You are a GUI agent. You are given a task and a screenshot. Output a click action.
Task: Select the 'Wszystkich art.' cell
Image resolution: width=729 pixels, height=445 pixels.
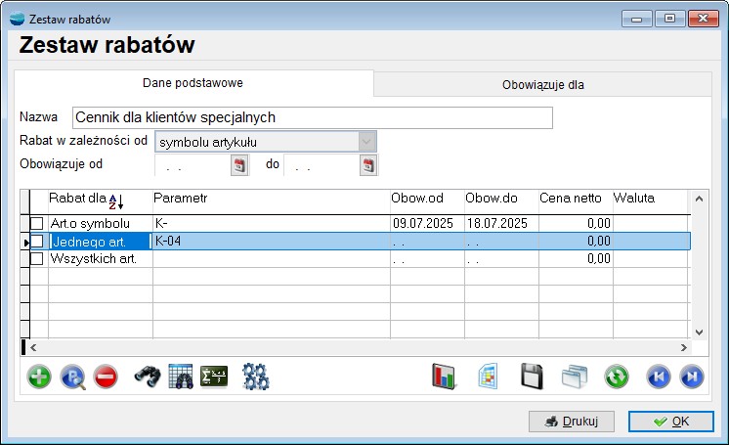point(101,259)
